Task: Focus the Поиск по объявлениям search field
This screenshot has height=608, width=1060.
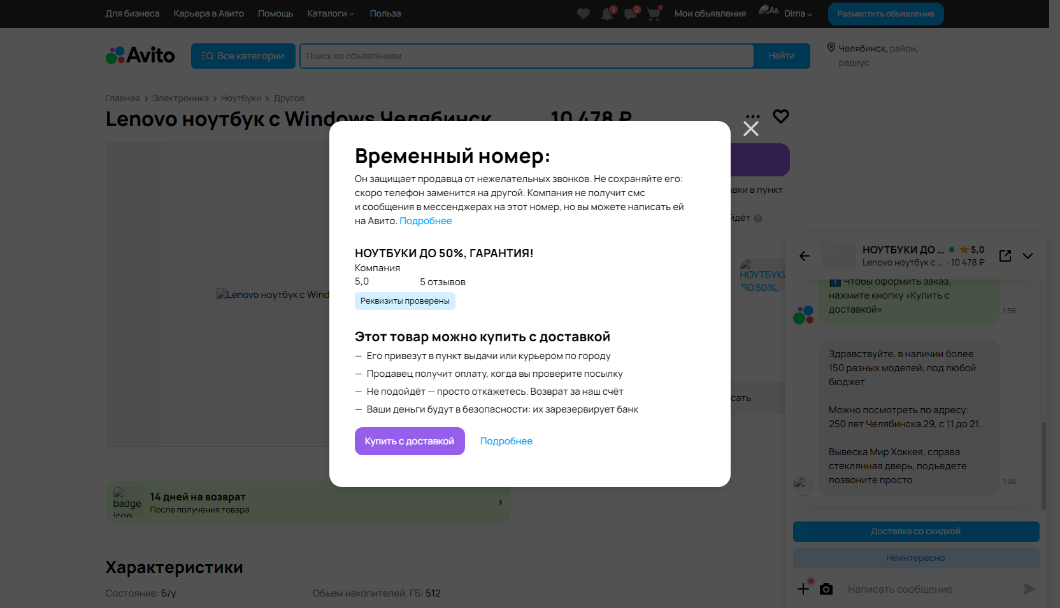Action: click(x=527, y=56)
